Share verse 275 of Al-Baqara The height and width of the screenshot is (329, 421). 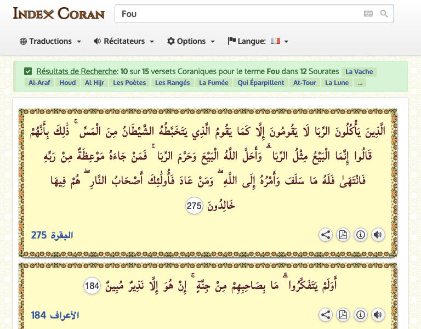326,235
